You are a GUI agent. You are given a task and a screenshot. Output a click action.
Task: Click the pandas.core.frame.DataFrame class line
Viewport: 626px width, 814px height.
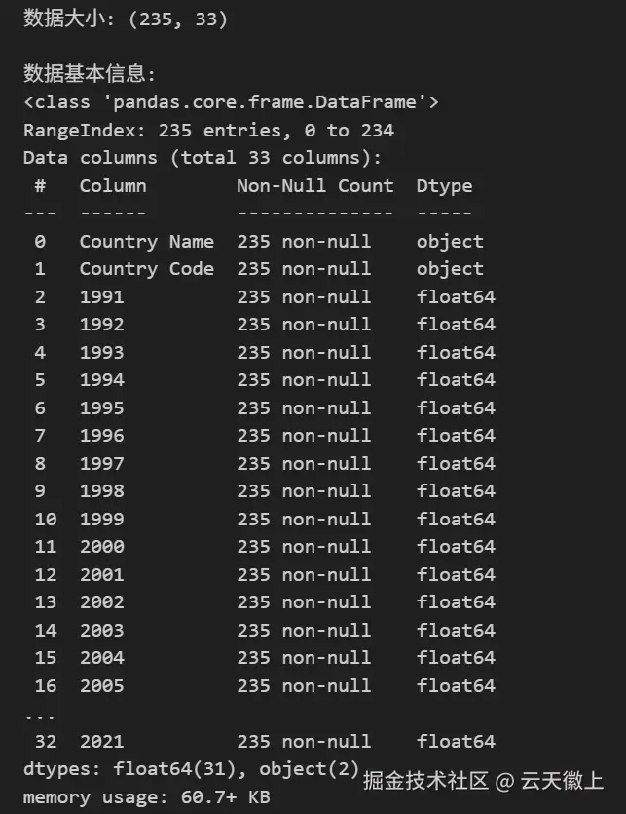coord(232,101)
